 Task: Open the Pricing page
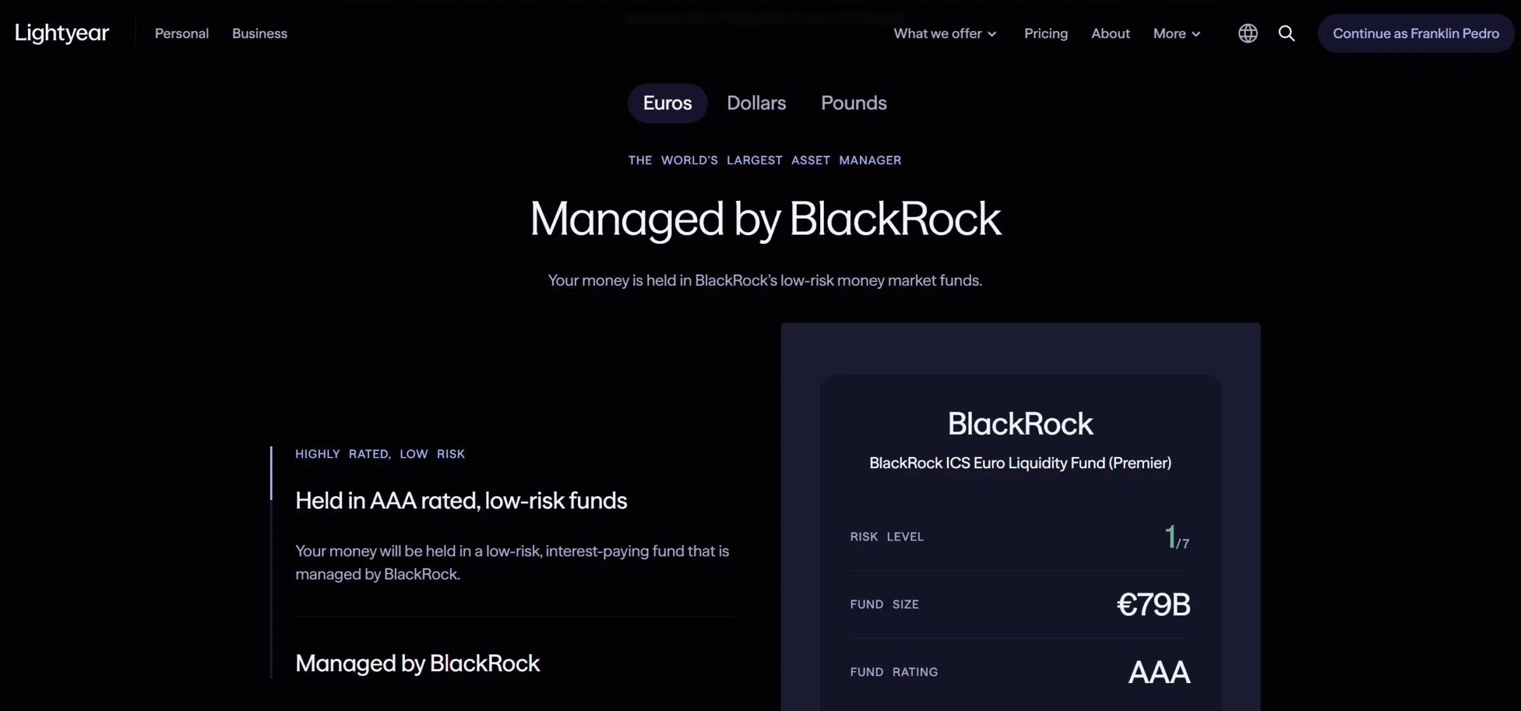pyautogui.click(x=1046, y=34)
